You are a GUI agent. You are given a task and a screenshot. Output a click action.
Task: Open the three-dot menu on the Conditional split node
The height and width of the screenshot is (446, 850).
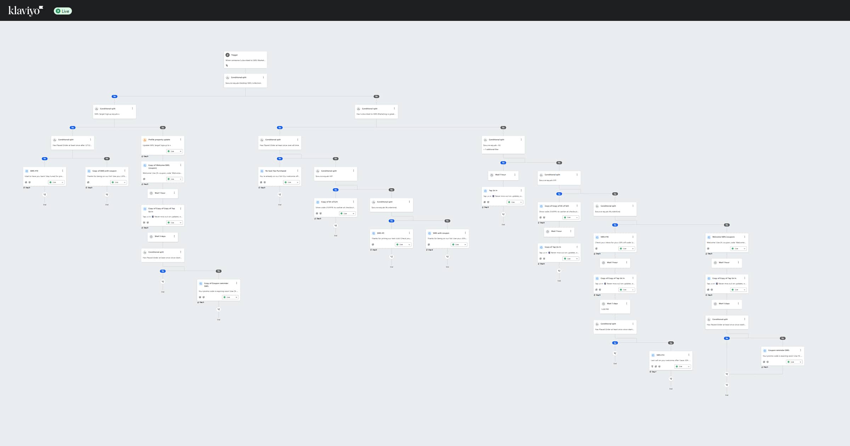coord(263,77)
